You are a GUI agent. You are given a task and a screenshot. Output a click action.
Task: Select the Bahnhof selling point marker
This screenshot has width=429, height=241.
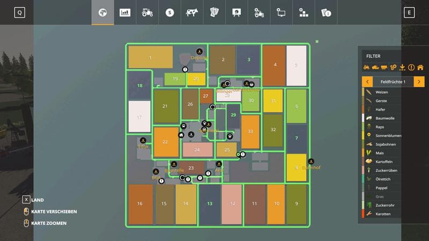(x=311, y=162)
